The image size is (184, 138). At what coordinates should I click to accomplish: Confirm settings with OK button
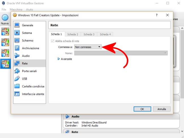142,109
